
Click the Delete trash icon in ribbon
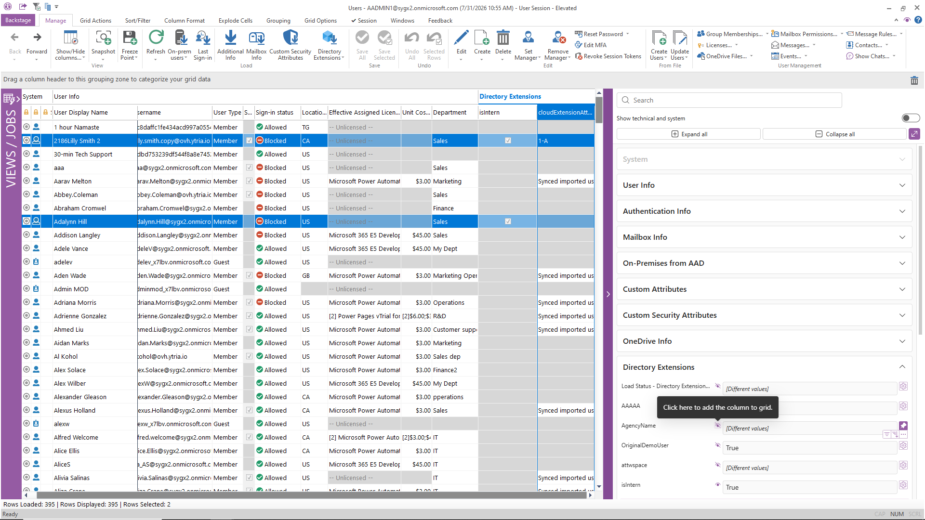coord(503,38)
